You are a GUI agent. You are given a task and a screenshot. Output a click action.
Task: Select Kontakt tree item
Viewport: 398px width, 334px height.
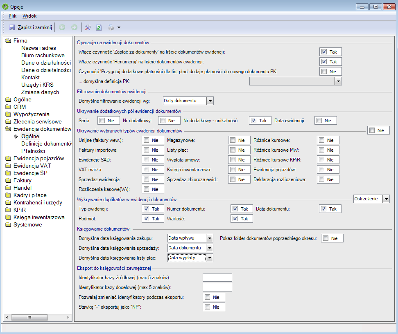[x=30, y=77]
